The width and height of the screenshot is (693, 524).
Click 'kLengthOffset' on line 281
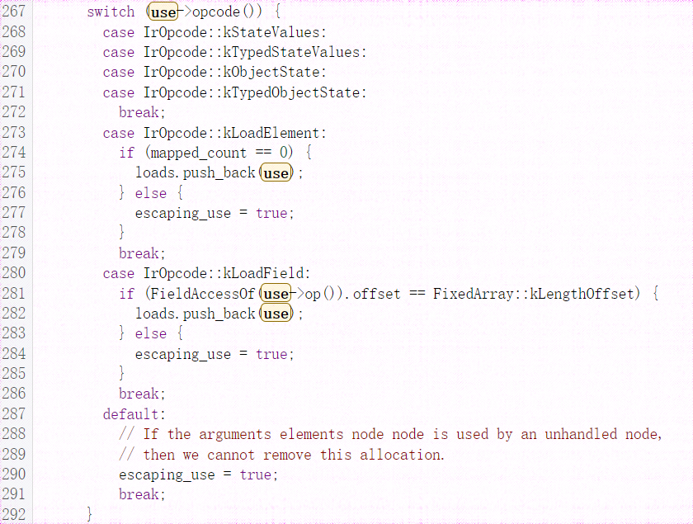[582, 294]
